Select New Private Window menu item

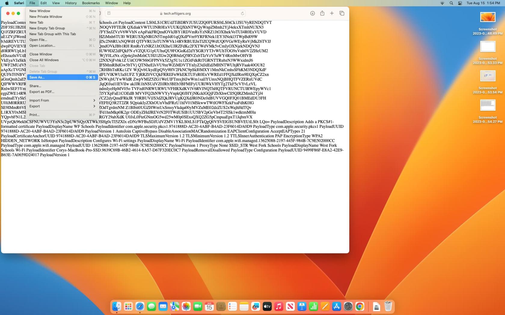pos(63,17)
